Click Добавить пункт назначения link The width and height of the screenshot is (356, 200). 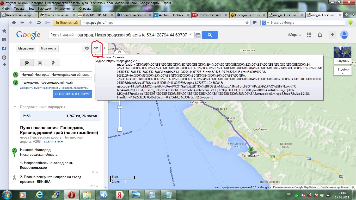pos(39,88)
